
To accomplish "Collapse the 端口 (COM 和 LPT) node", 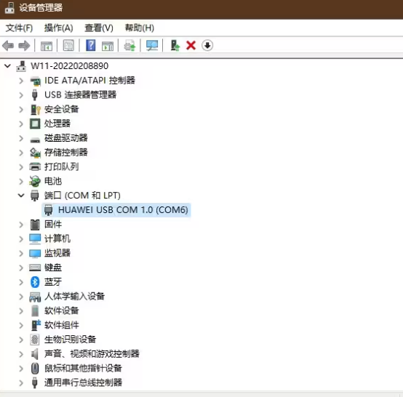I will tap(21, 196).
